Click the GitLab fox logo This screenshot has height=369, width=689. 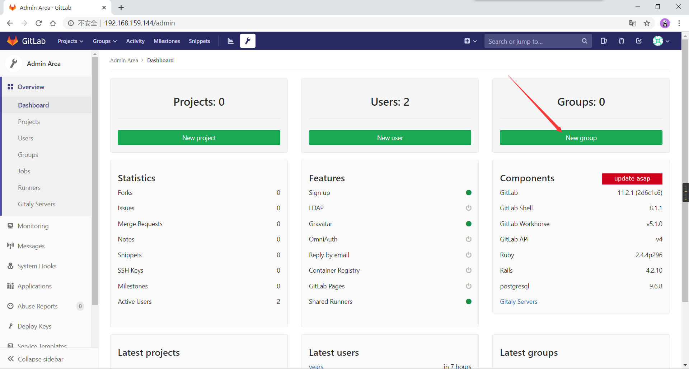[x=13, y=41]
